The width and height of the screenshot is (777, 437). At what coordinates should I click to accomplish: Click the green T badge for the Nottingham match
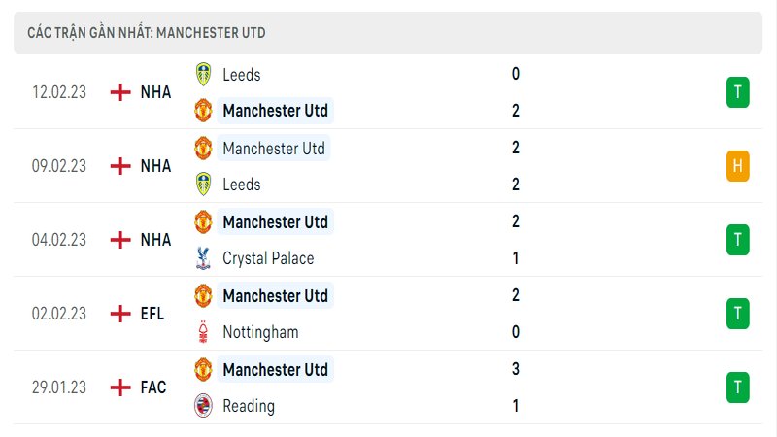tap(738, 313)
